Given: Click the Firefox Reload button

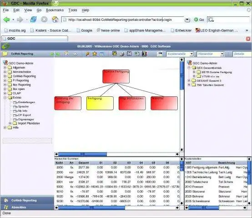Looking at the screenshot, I should 33,20.
